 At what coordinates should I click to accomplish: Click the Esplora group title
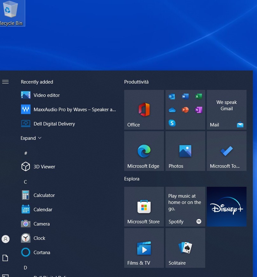click(x=132, y=179)
